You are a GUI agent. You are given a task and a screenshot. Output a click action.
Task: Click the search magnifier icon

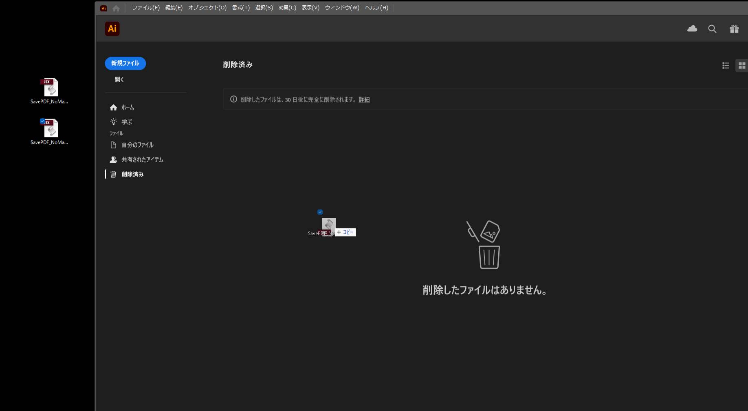(712, 29)
